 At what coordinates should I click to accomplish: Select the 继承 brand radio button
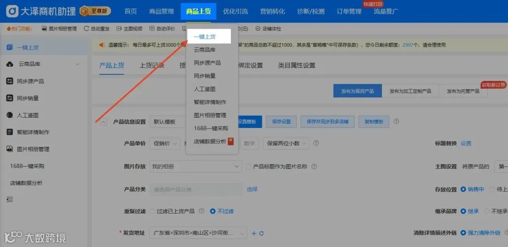(463, 211)
